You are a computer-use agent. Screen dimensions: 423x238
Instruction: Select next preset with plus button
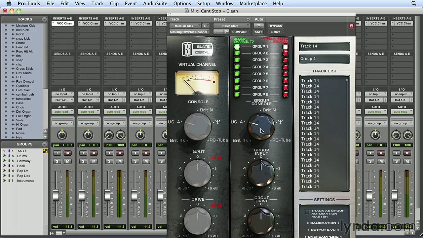point(221,32)
